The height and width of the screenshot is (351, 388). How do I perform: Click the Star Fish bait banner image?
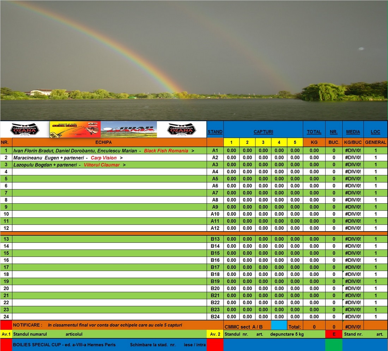click(75, 129)
